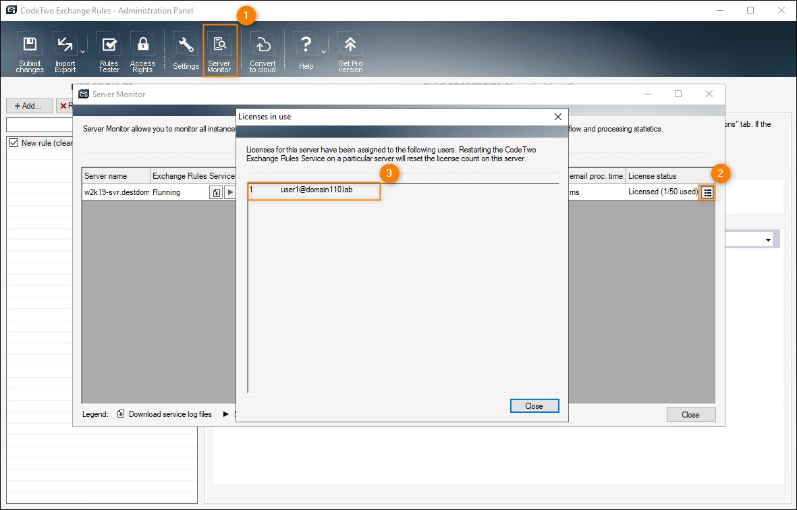This screenshot has width=797, height=510.
Task: Download service log files for w2k19-svr server
Action: (216, 192)
